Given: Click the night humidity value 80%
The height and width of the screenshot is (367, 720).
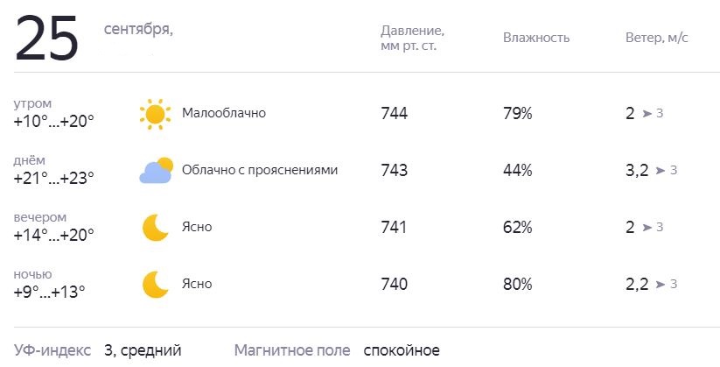Looking at the screenshot, I should pos(518,284).
